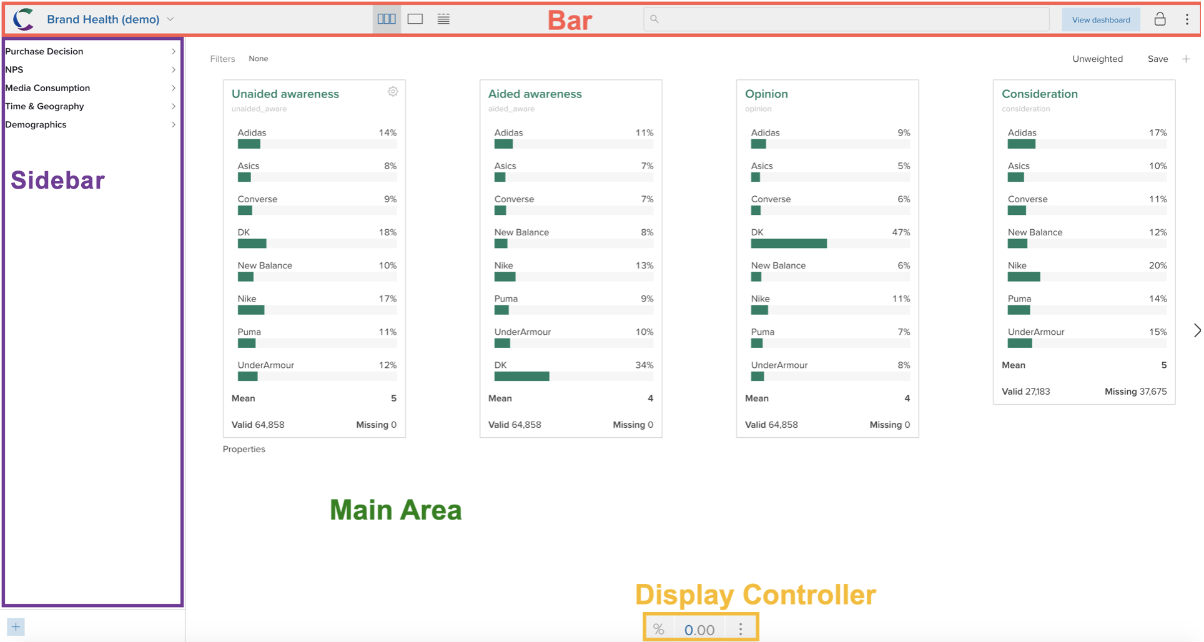Click the lock icon in top bar

tap(1160, 19)
